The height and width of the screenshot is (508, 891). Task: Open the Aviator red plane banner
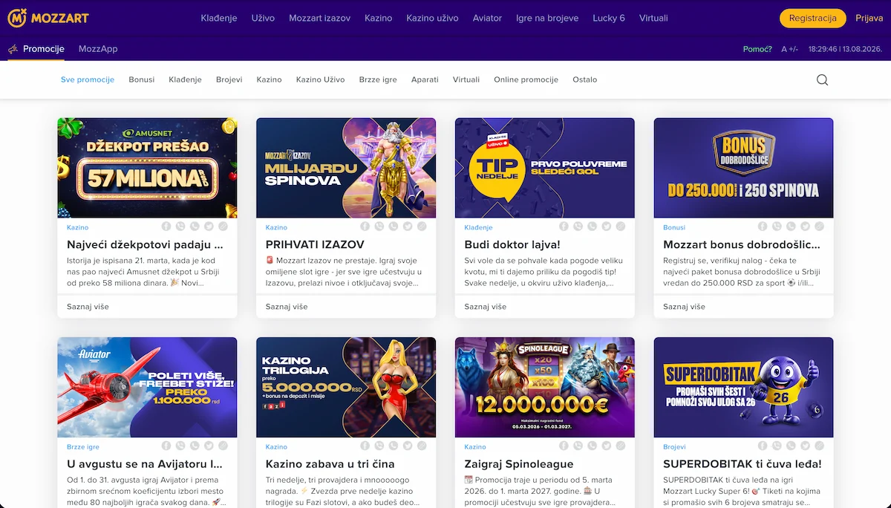coord(147,387)
